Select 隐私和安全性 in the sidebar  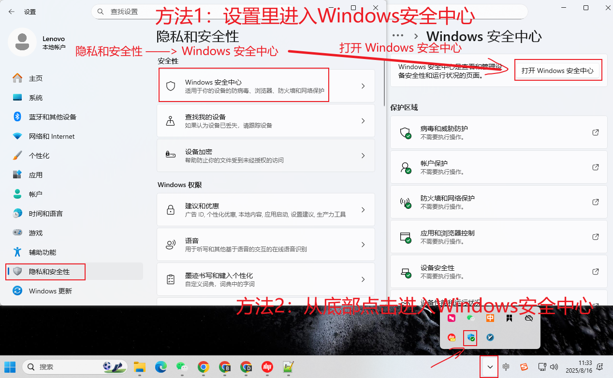click(49, 272)
